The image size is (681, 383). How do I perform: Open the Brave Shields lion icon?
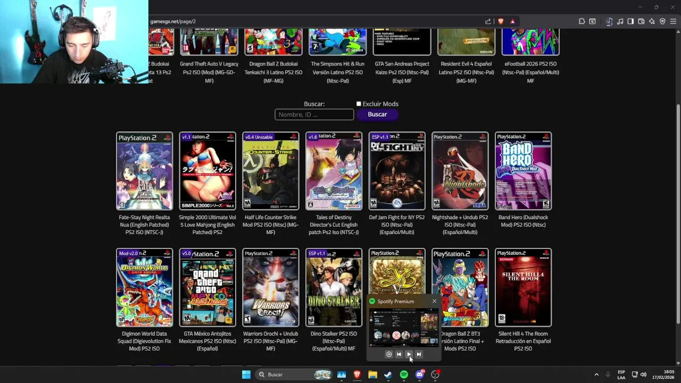(x=501, y=21)
